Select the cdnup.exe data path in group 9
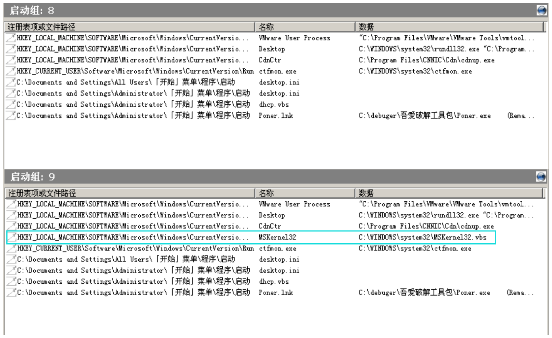 click(426, 226)
